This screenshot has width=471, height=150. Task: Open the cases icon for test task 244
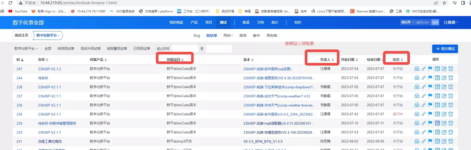417,78
